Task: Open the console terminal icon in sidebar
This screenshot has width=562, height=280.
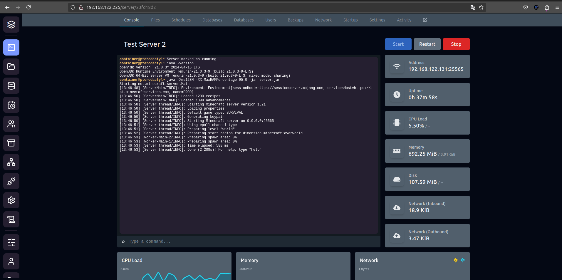Action: tap(11, 47)
